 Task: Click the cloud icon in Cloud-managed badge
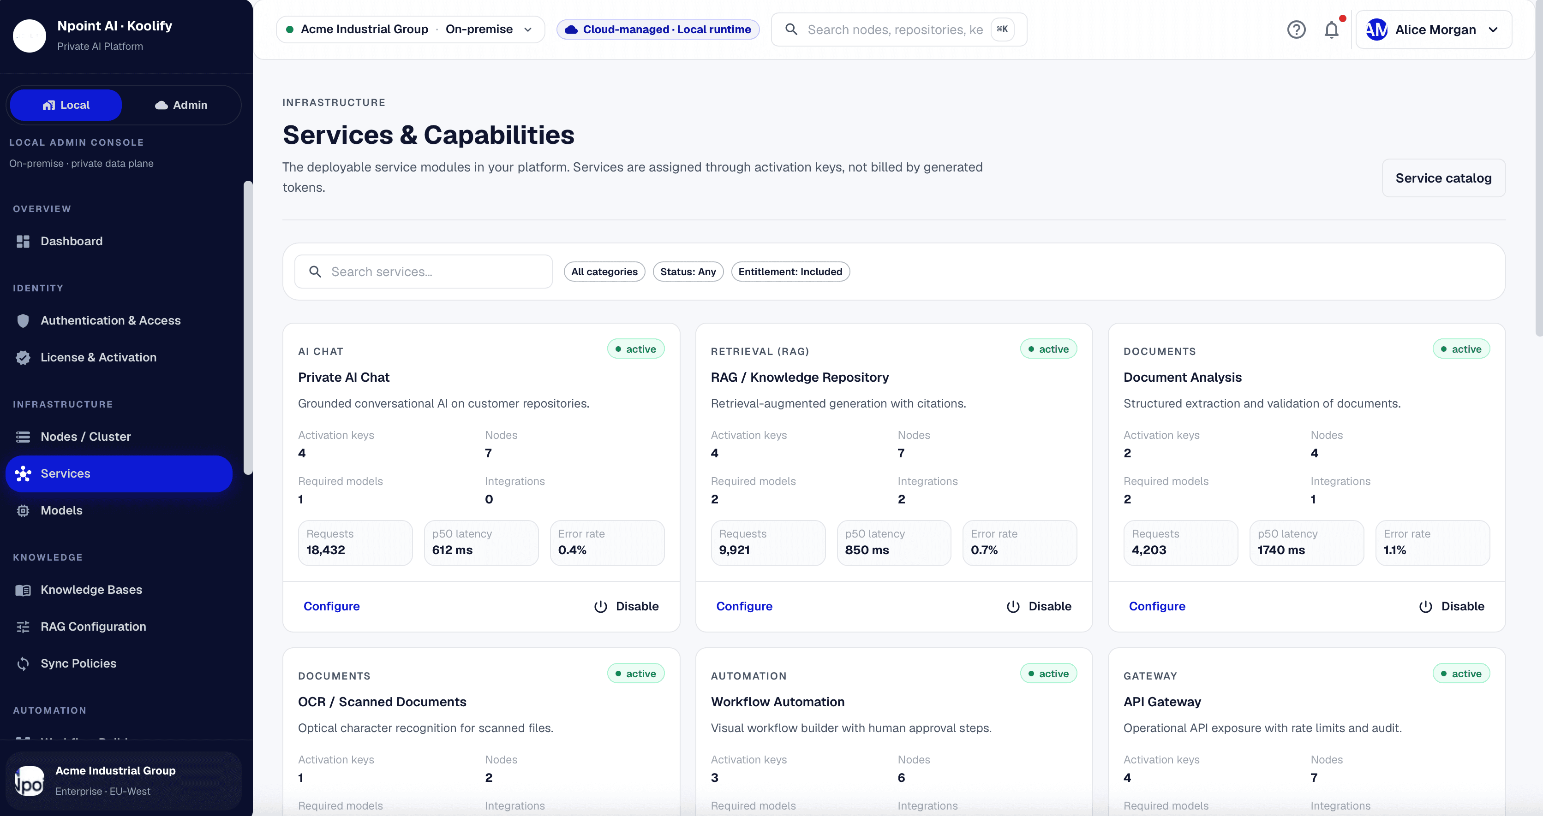[571, 30]
